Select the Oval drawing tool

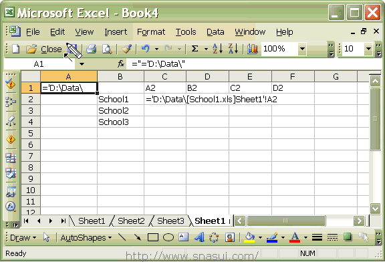(168, 237)
